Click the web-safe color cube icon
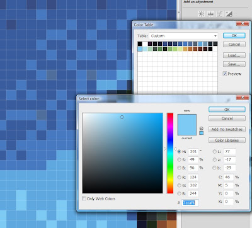252x228 pixels. click(202, 128)
